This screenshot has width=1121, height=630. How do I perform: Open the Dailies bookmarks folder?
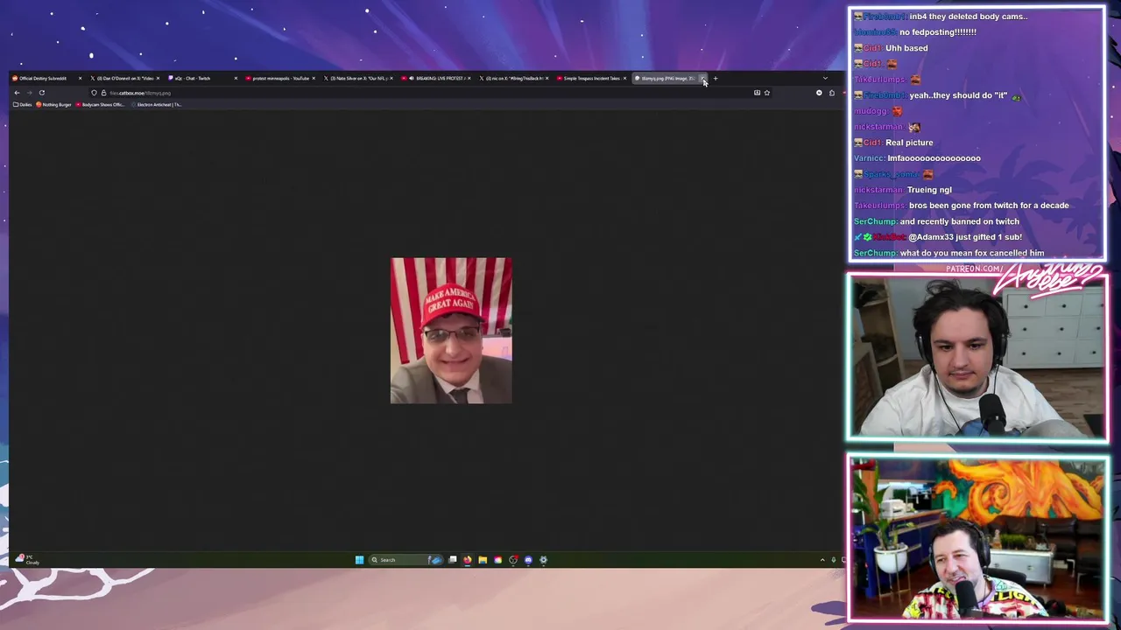pyautogui.click(x=24, y=105)
